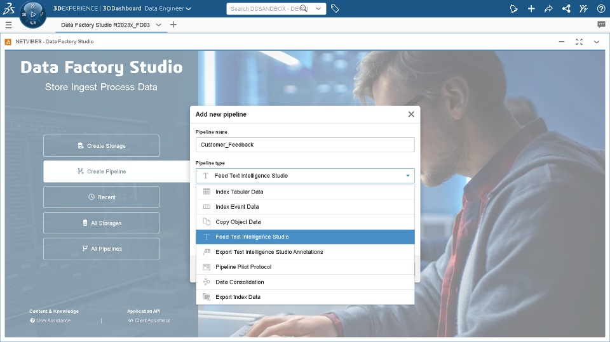Click the Create Pipeline button
Screen dimensions: 610x342
pyautogui.click(x=117, y=171)
